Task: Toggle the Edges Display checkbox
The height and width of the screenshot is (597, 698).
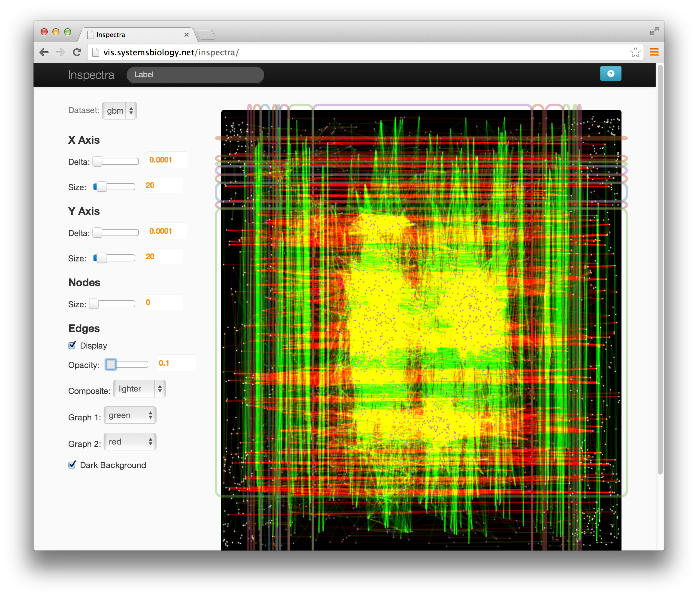Action: click(x=72, y=345)
